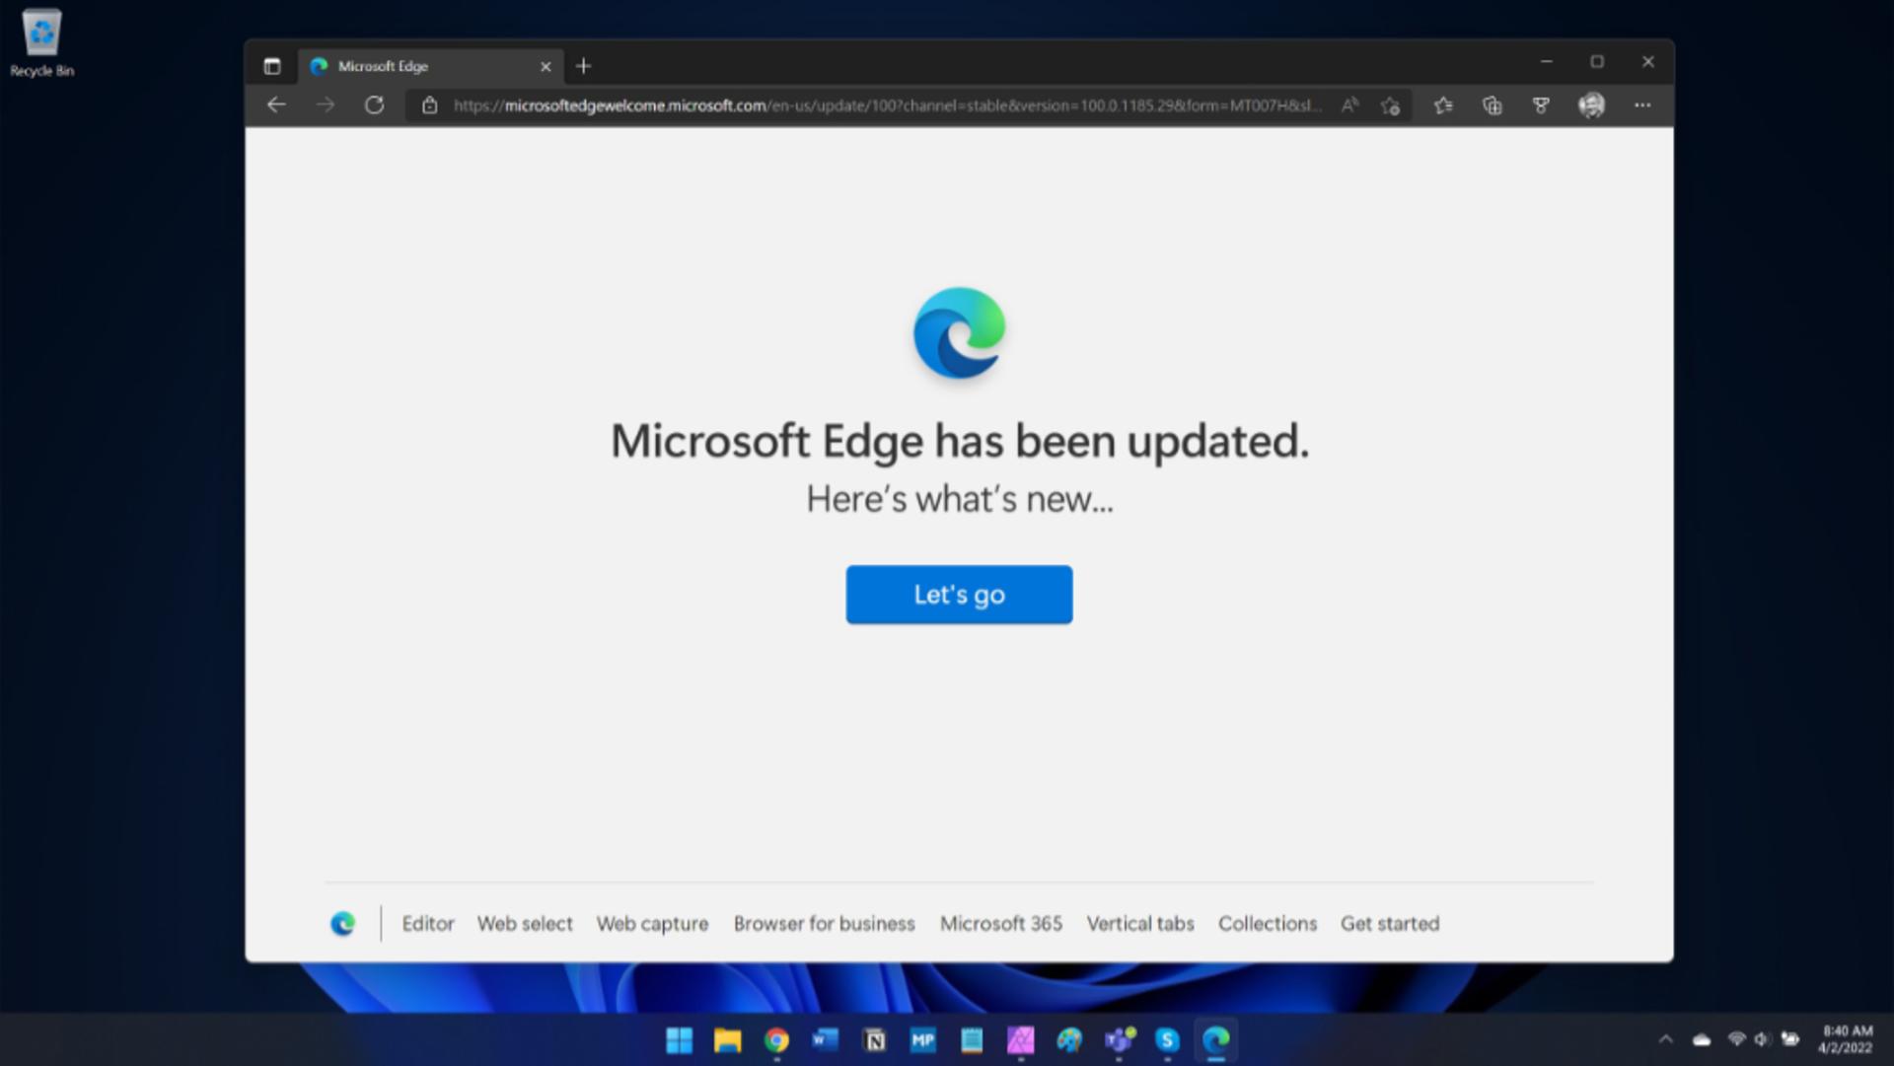1894x1066 pixels.
Task: Go back with the Back arrow
Action: tap(276, 105)
